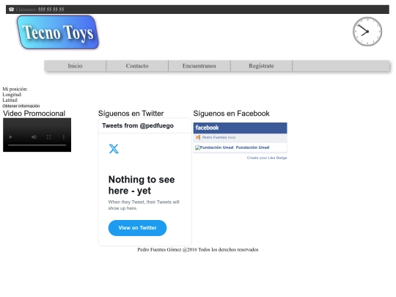Click the Pedro Fuentes profile picture icon
The image size is (396, 297).
(x=198, y=137)
